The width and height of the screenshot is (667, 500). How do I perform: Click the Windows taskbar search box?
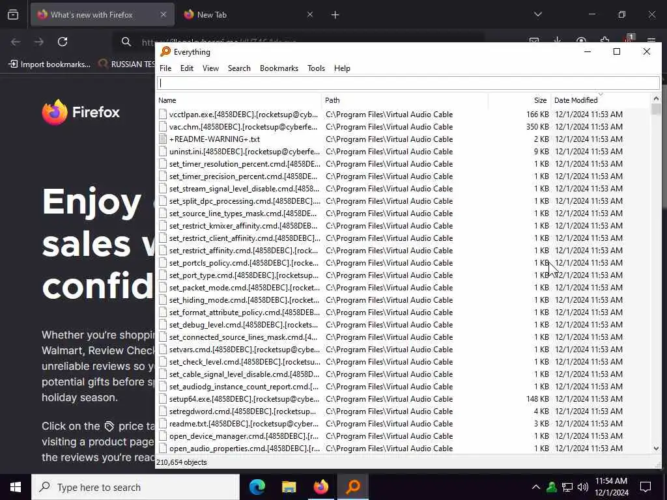[x=135, y=487]
